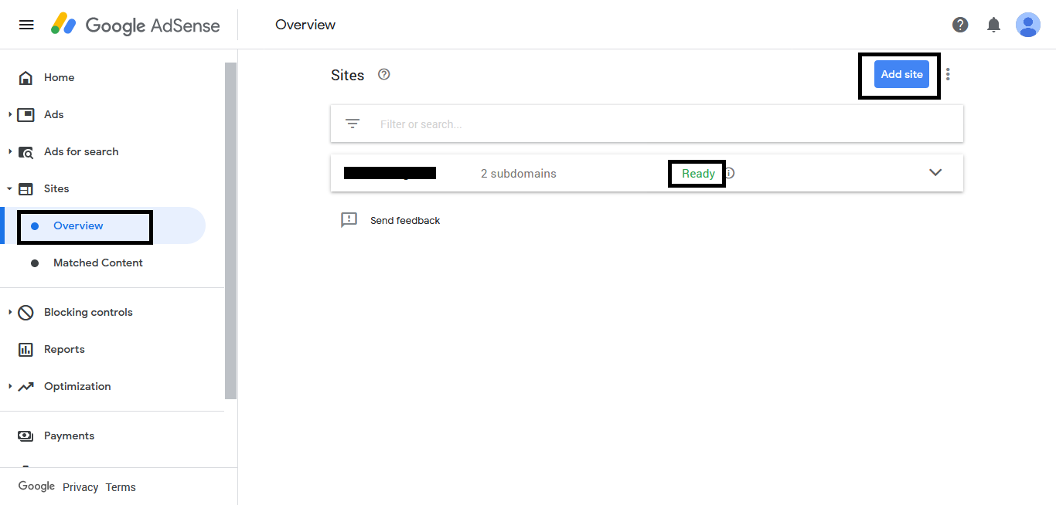This screenshot has height=505, width=1056.
Task: Expand the Ads sidebar section
Action: tap(11, 114)
